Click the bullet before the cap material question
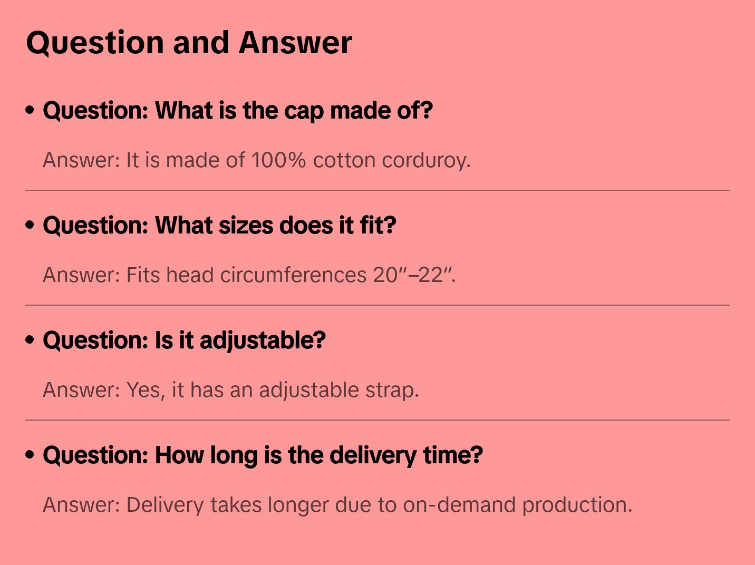This screenshot has height=565, width=755. (30, 110)
